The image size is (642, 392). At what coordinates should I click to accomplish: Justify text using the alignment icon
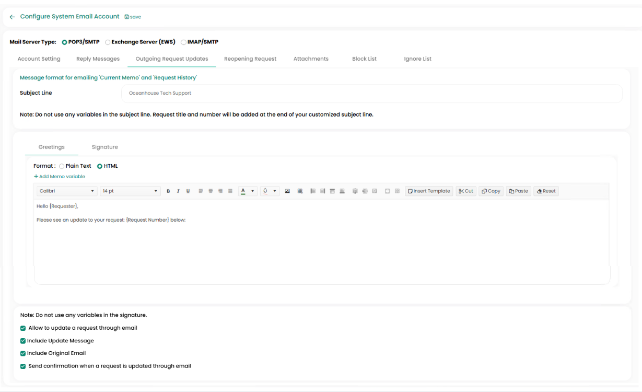point(230,191)
